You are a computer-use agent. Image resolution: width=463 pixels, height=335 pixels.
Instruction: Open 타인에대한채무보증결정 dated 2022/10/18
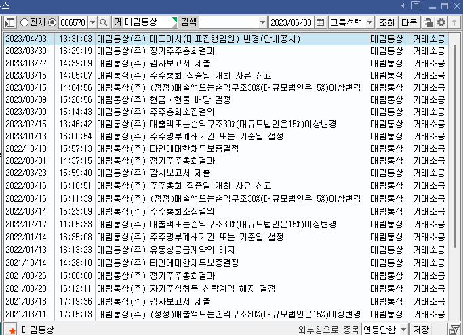click(x=167, y=148)
